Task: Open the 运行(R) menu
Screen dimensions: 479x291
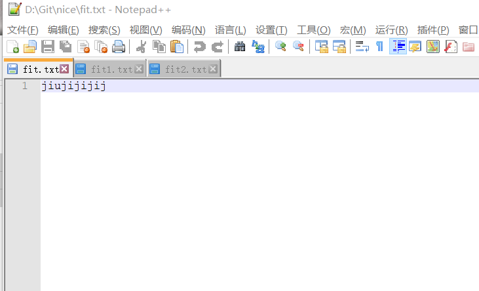Action: 392,30
